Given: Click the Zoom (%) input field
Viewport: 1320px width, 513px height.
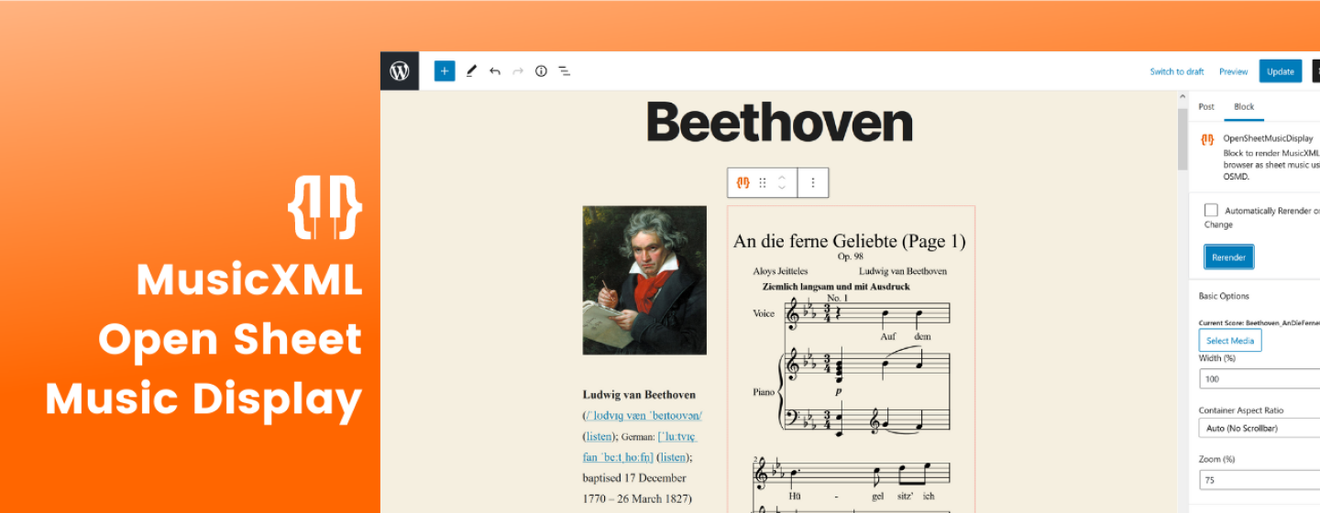Looking at the screenshot, I should tap(1259, 479).
